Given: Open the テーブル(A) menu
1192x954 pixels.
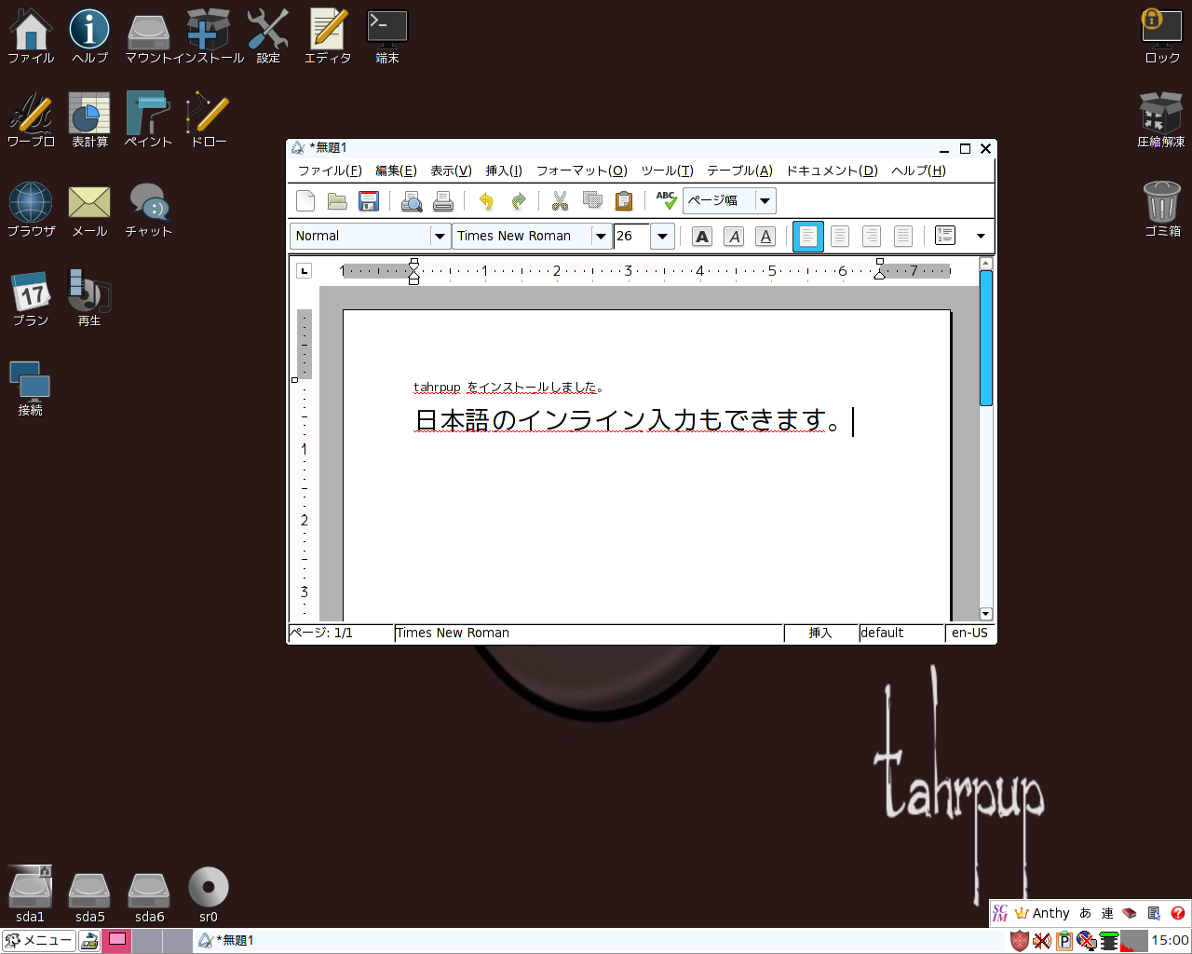Looking at the screenshot, I should coord(739,170).
